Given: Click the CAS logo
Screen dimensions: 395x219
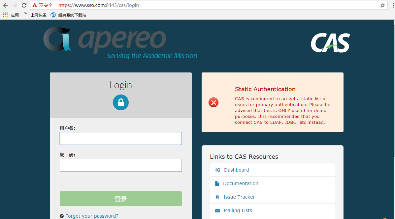Looking at the screenshot, I should click(x=330, y=42).
